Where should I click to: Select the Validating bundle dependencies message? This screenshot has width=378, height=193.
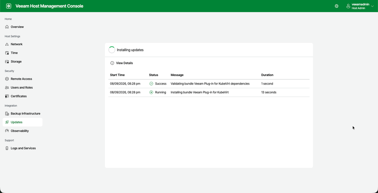click(210, 84)
